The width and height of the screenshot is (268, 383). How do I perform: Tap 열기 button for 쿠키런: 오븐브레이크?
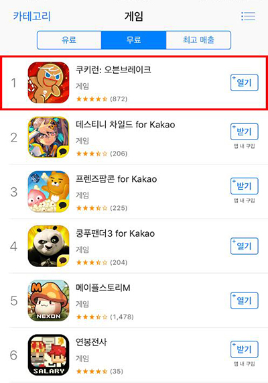pos(245,83)
